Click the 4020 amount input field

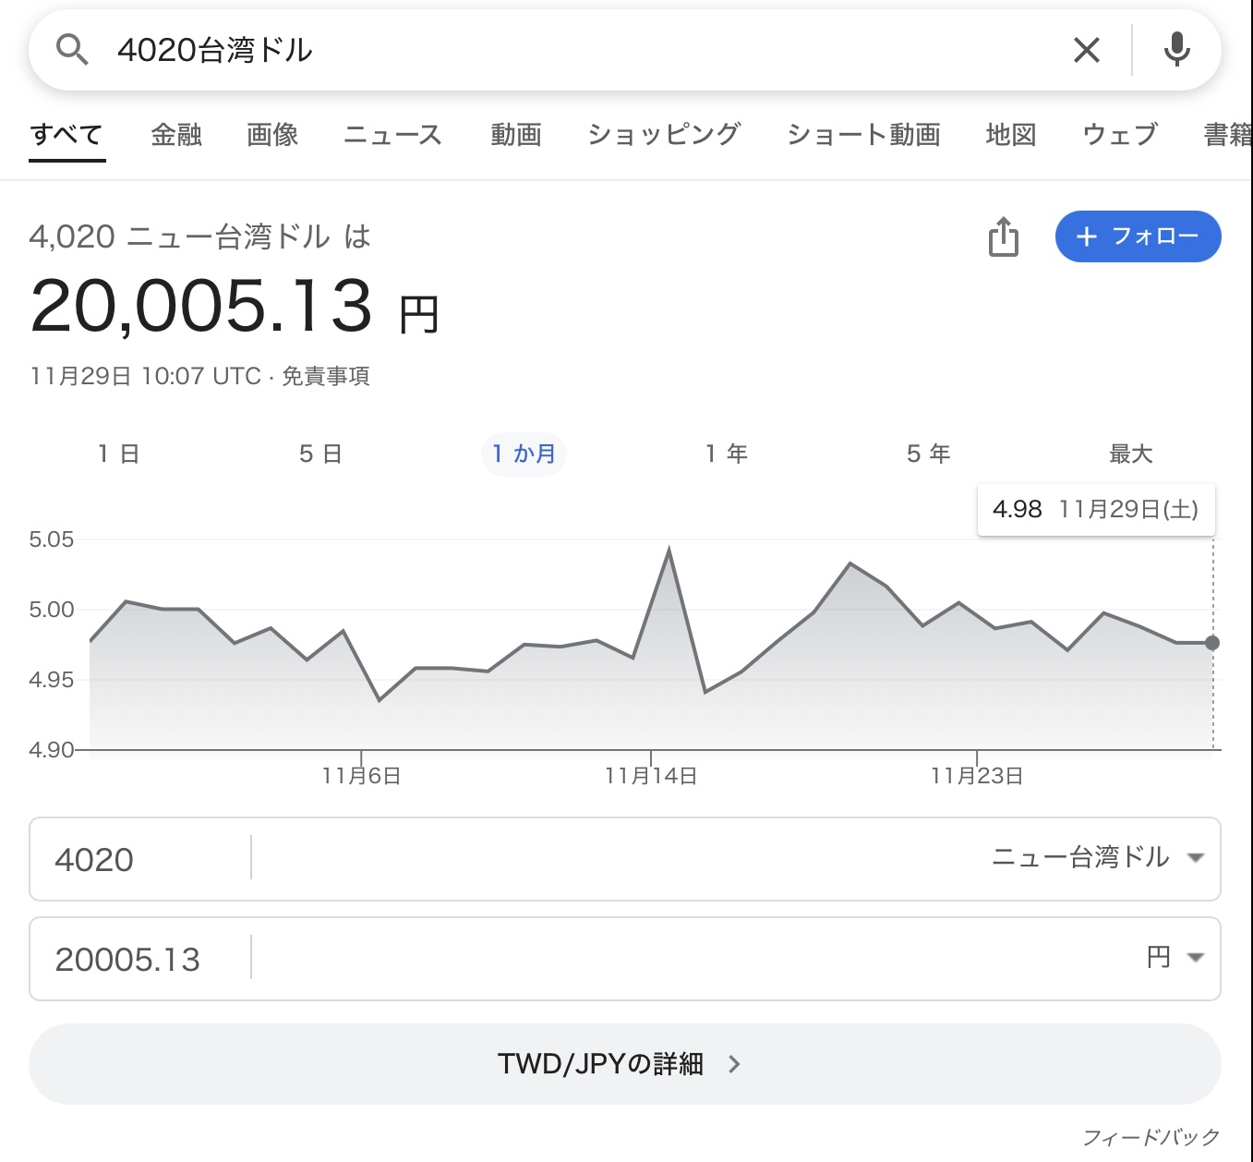coord(139,859)
